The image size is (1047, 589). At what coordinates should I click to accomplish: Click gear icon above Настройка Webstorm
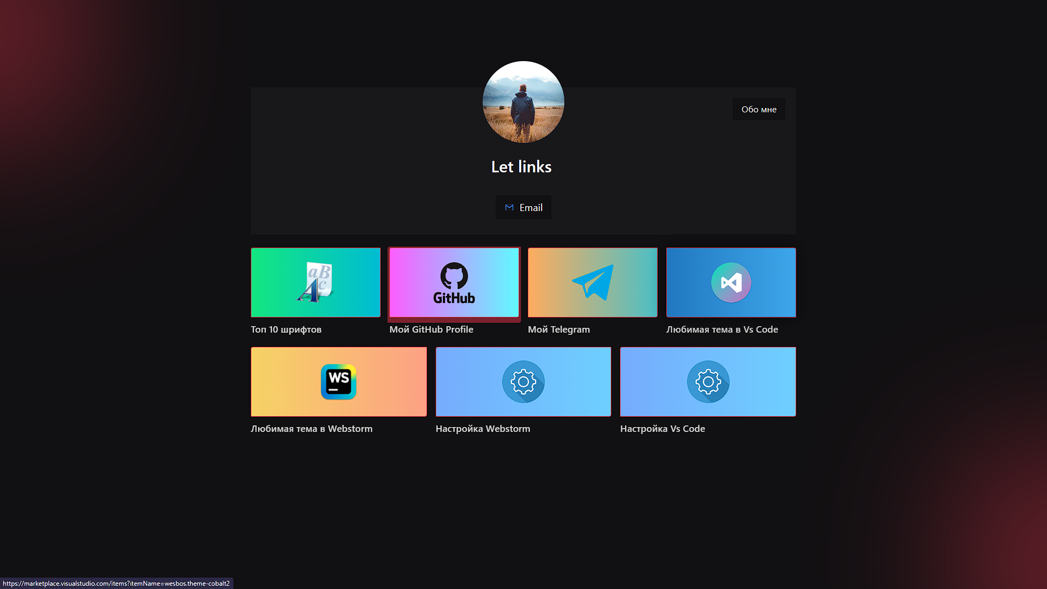point(523,382)
